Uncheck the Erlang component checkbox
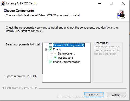This screenshot has width=130, height=101. [x=50, y=49]
